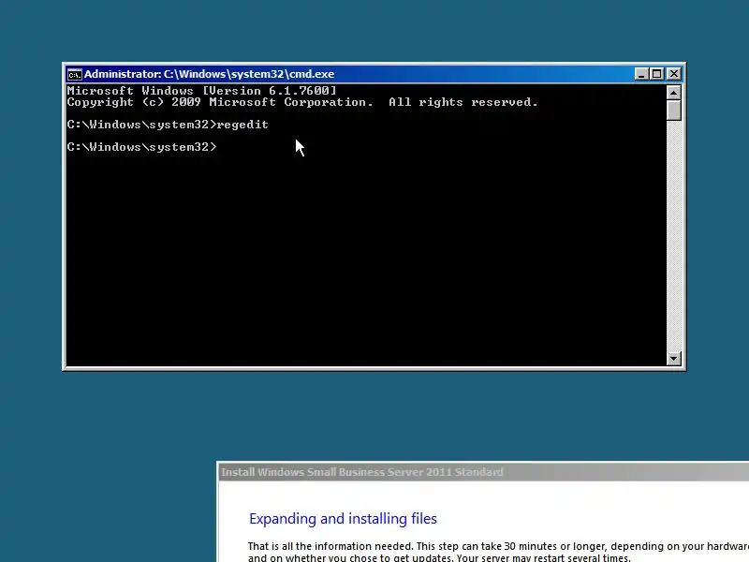Click 'Expanding and installing files' heading
749x562 pixels.
(x=343, y=519)
